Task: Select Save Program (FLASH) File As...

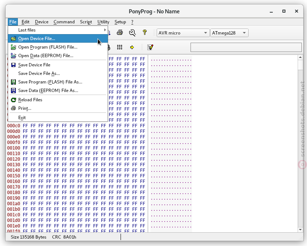Action: 58,82
